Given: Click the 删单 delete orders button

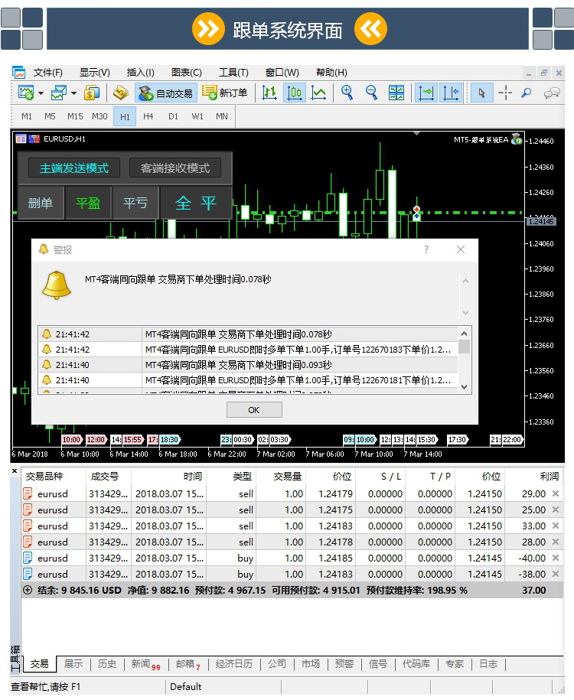Looking at the screenshot, I should (x=41, y=203).
